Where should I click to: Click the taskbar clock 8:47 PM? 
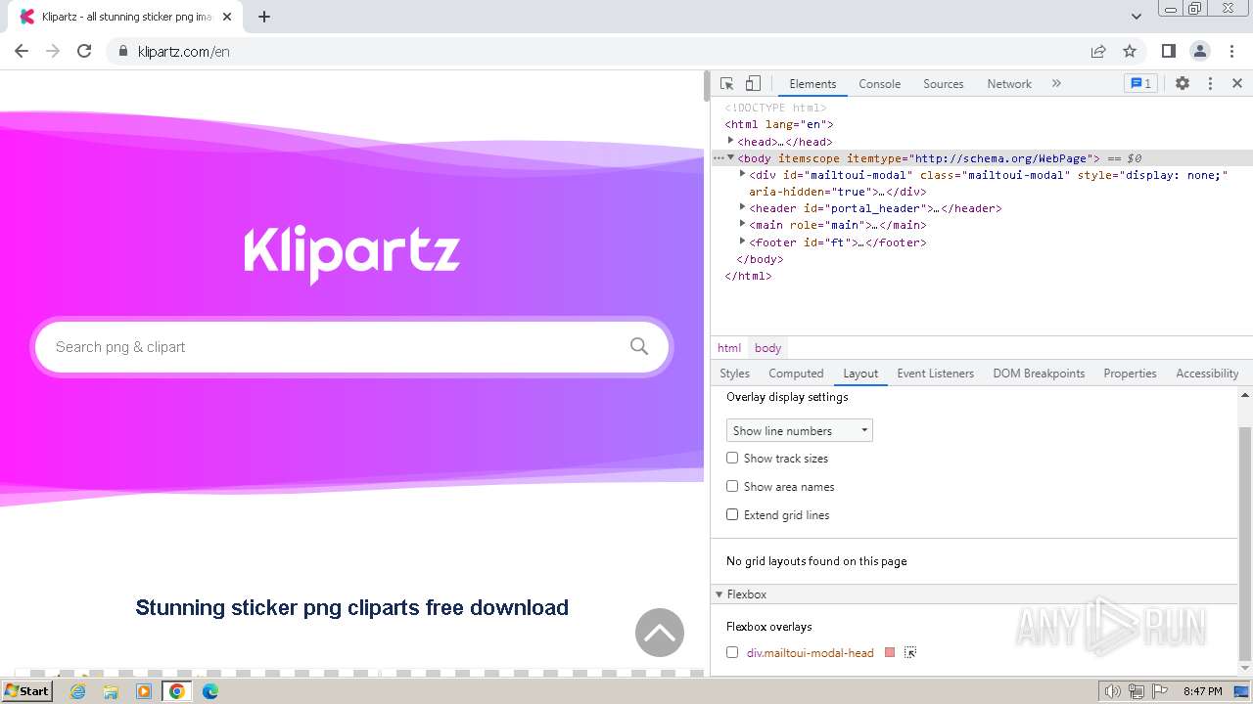point(1203,691)
